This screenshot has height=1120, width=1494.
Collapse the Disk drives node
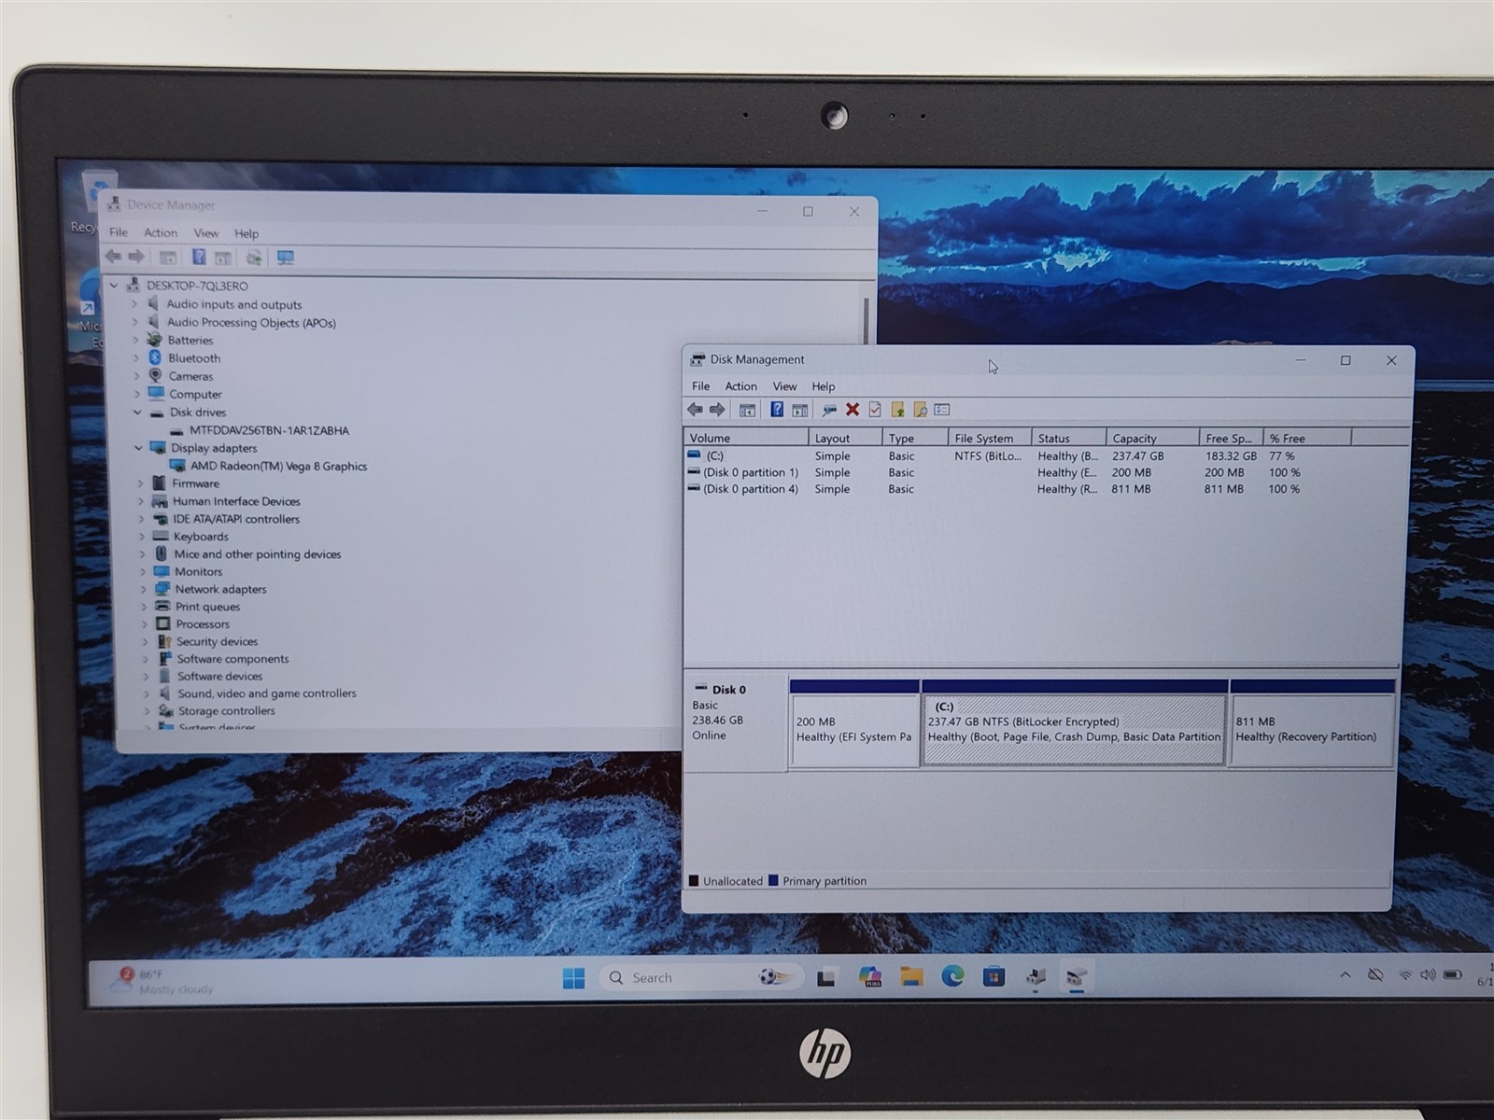tap(137, 412)
